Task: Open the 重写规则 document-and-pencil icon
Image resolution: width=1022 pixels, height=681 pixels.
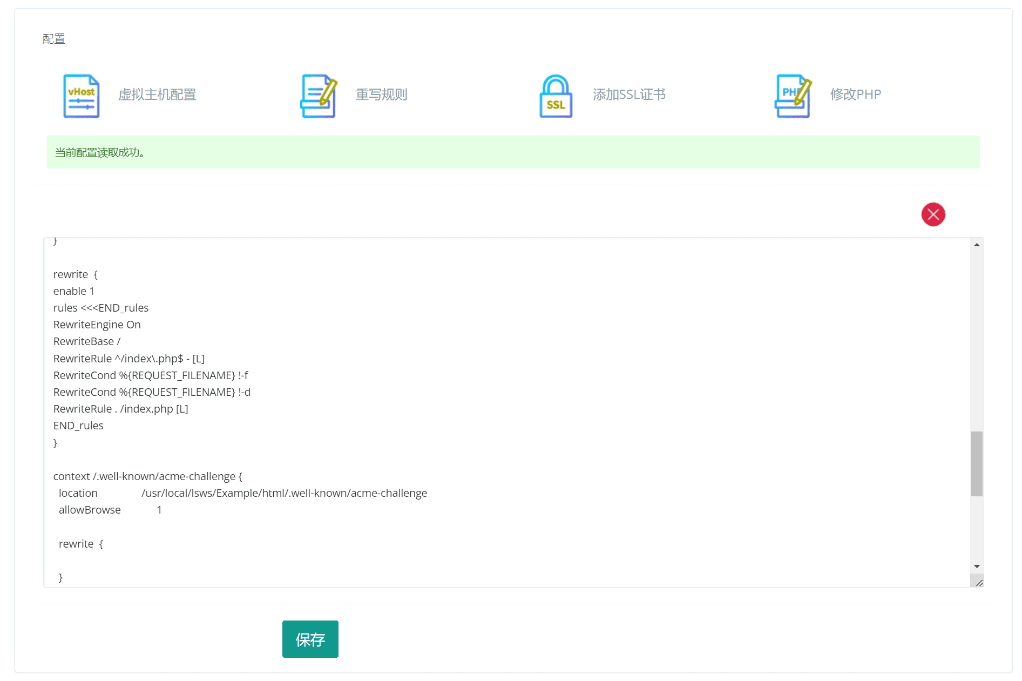Action: click(319, 95)
